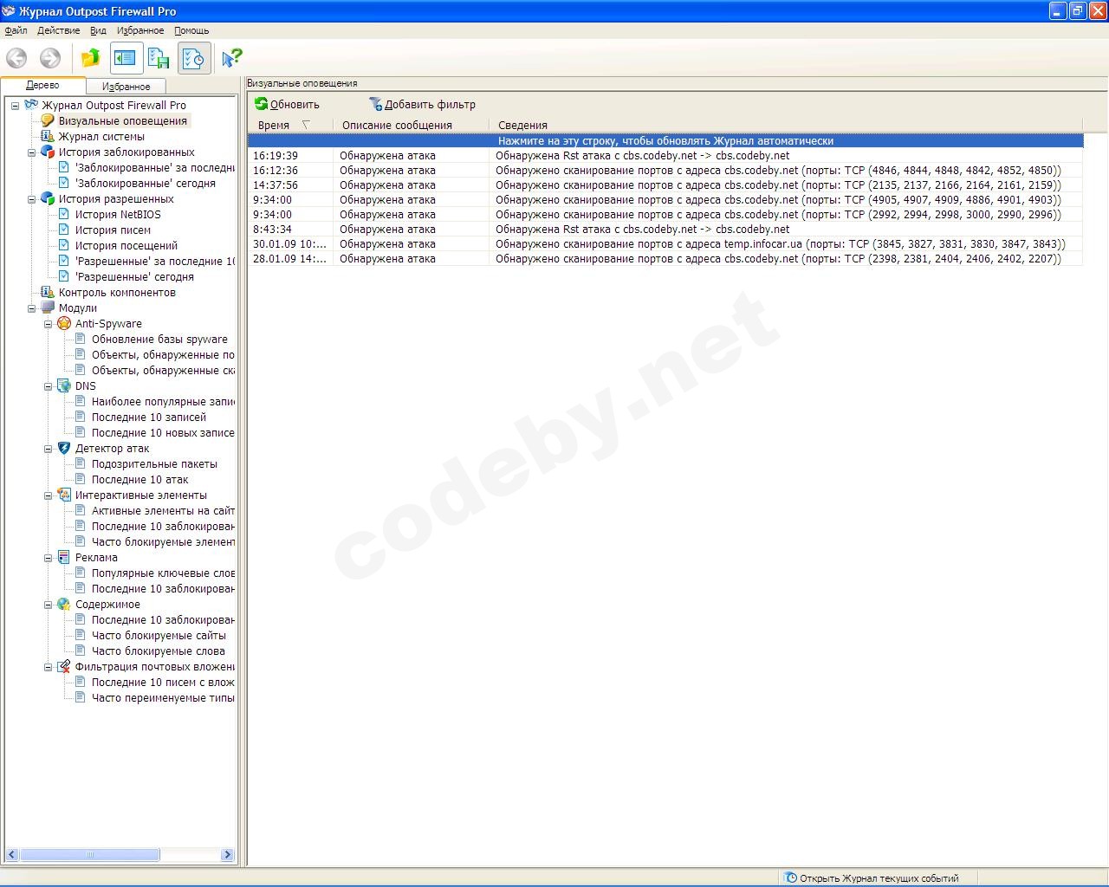Click the Журнал системы icon in tree
Screen dimensions: 1109x887
(48, 136)
